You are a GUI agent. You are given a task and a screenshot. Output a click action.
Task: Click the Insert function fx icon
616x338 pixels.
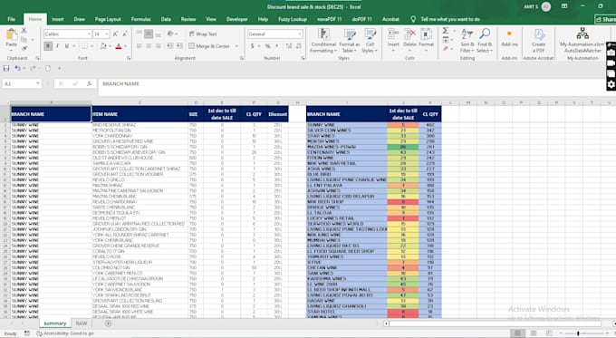click(89, 83)
